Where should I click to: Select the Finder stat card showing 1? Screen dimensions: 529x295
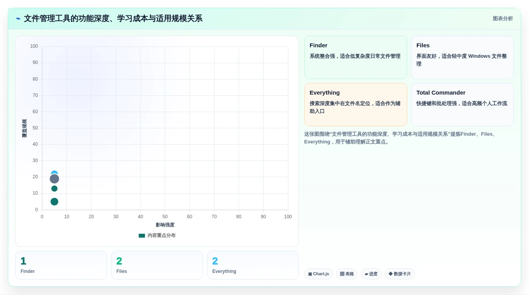pos(61,265)
